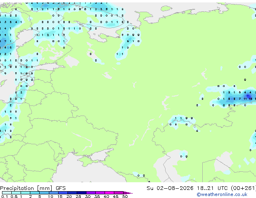Screen dimensions: 256x198
Task: Click the legend label '15'
Action: pyautogui.click(x=60, y=196)
